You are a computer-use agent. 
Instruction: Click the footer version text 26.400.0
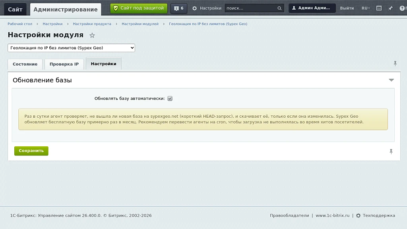(92, 215)
